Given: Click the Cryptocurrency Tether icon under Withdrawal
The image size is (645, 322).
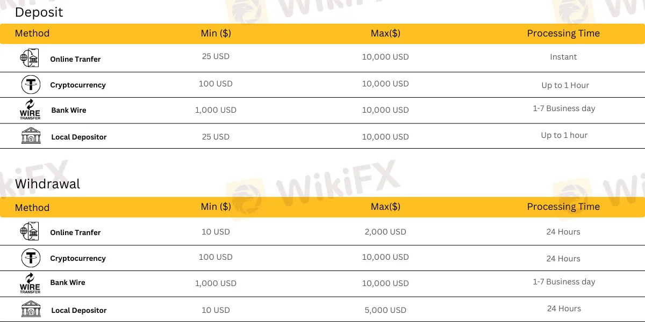Looking at the screenshot, I should click(31, 258).
